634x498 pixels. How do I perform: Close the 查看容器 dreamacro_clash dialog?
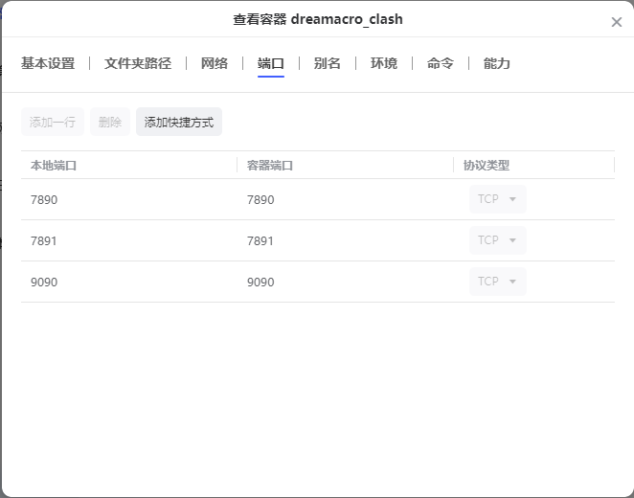click(616, 22)
